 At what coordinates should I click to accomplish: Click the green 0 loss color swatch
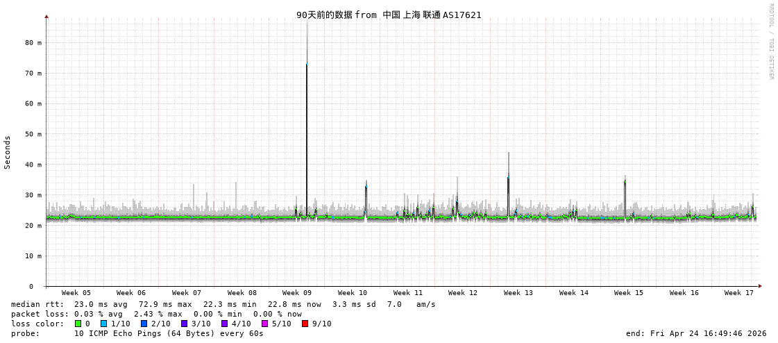pos(78,324)
